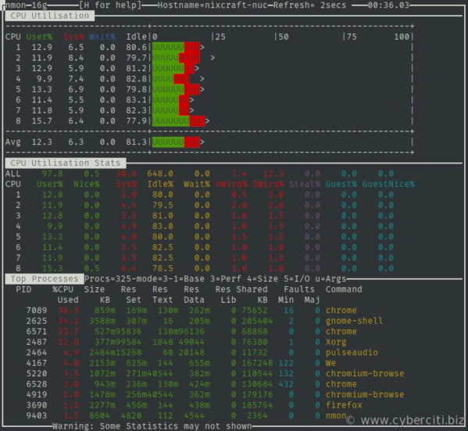The width and height of the screenshot is (468, 431).
Task: Click chromium-browse in PID 4919 row
Action: click(365, 394)
